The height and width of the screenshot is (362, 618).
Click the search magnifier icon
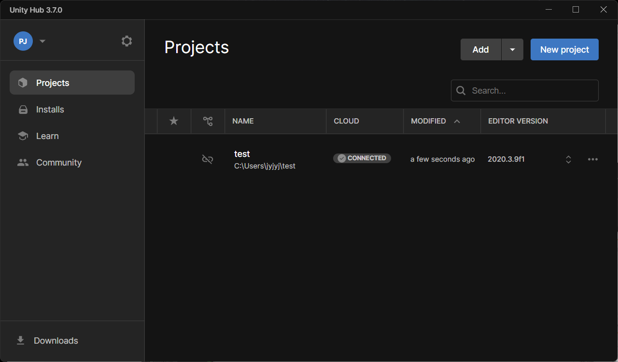click(461, 91)
